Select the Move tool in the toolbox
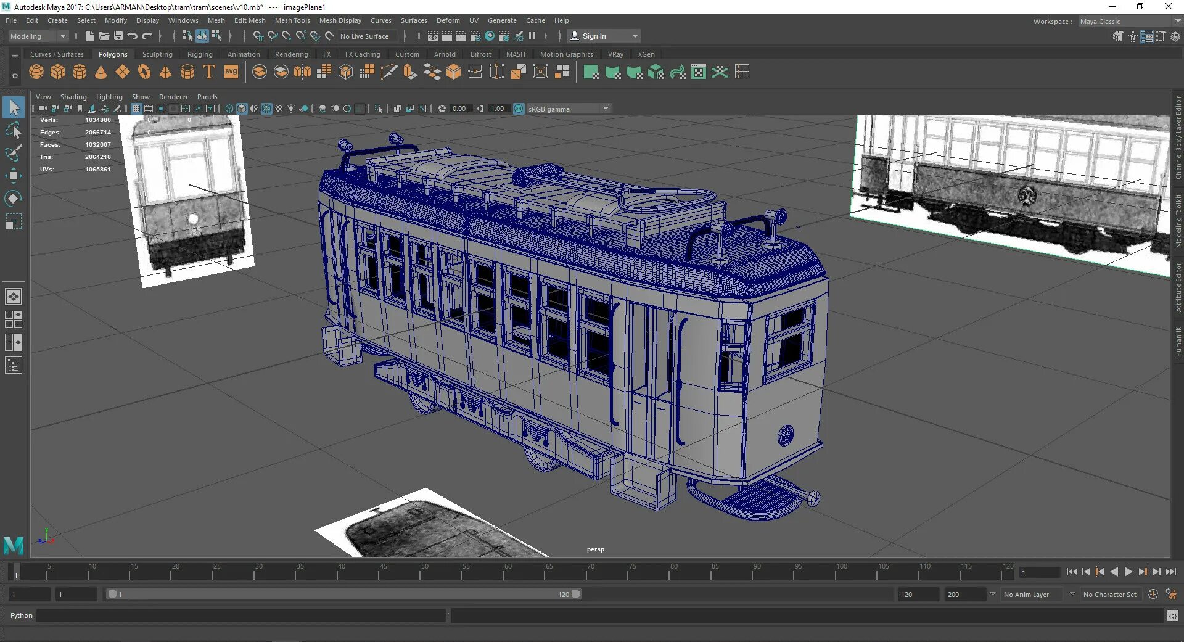1184x642 pixels. tap(14, 176)
